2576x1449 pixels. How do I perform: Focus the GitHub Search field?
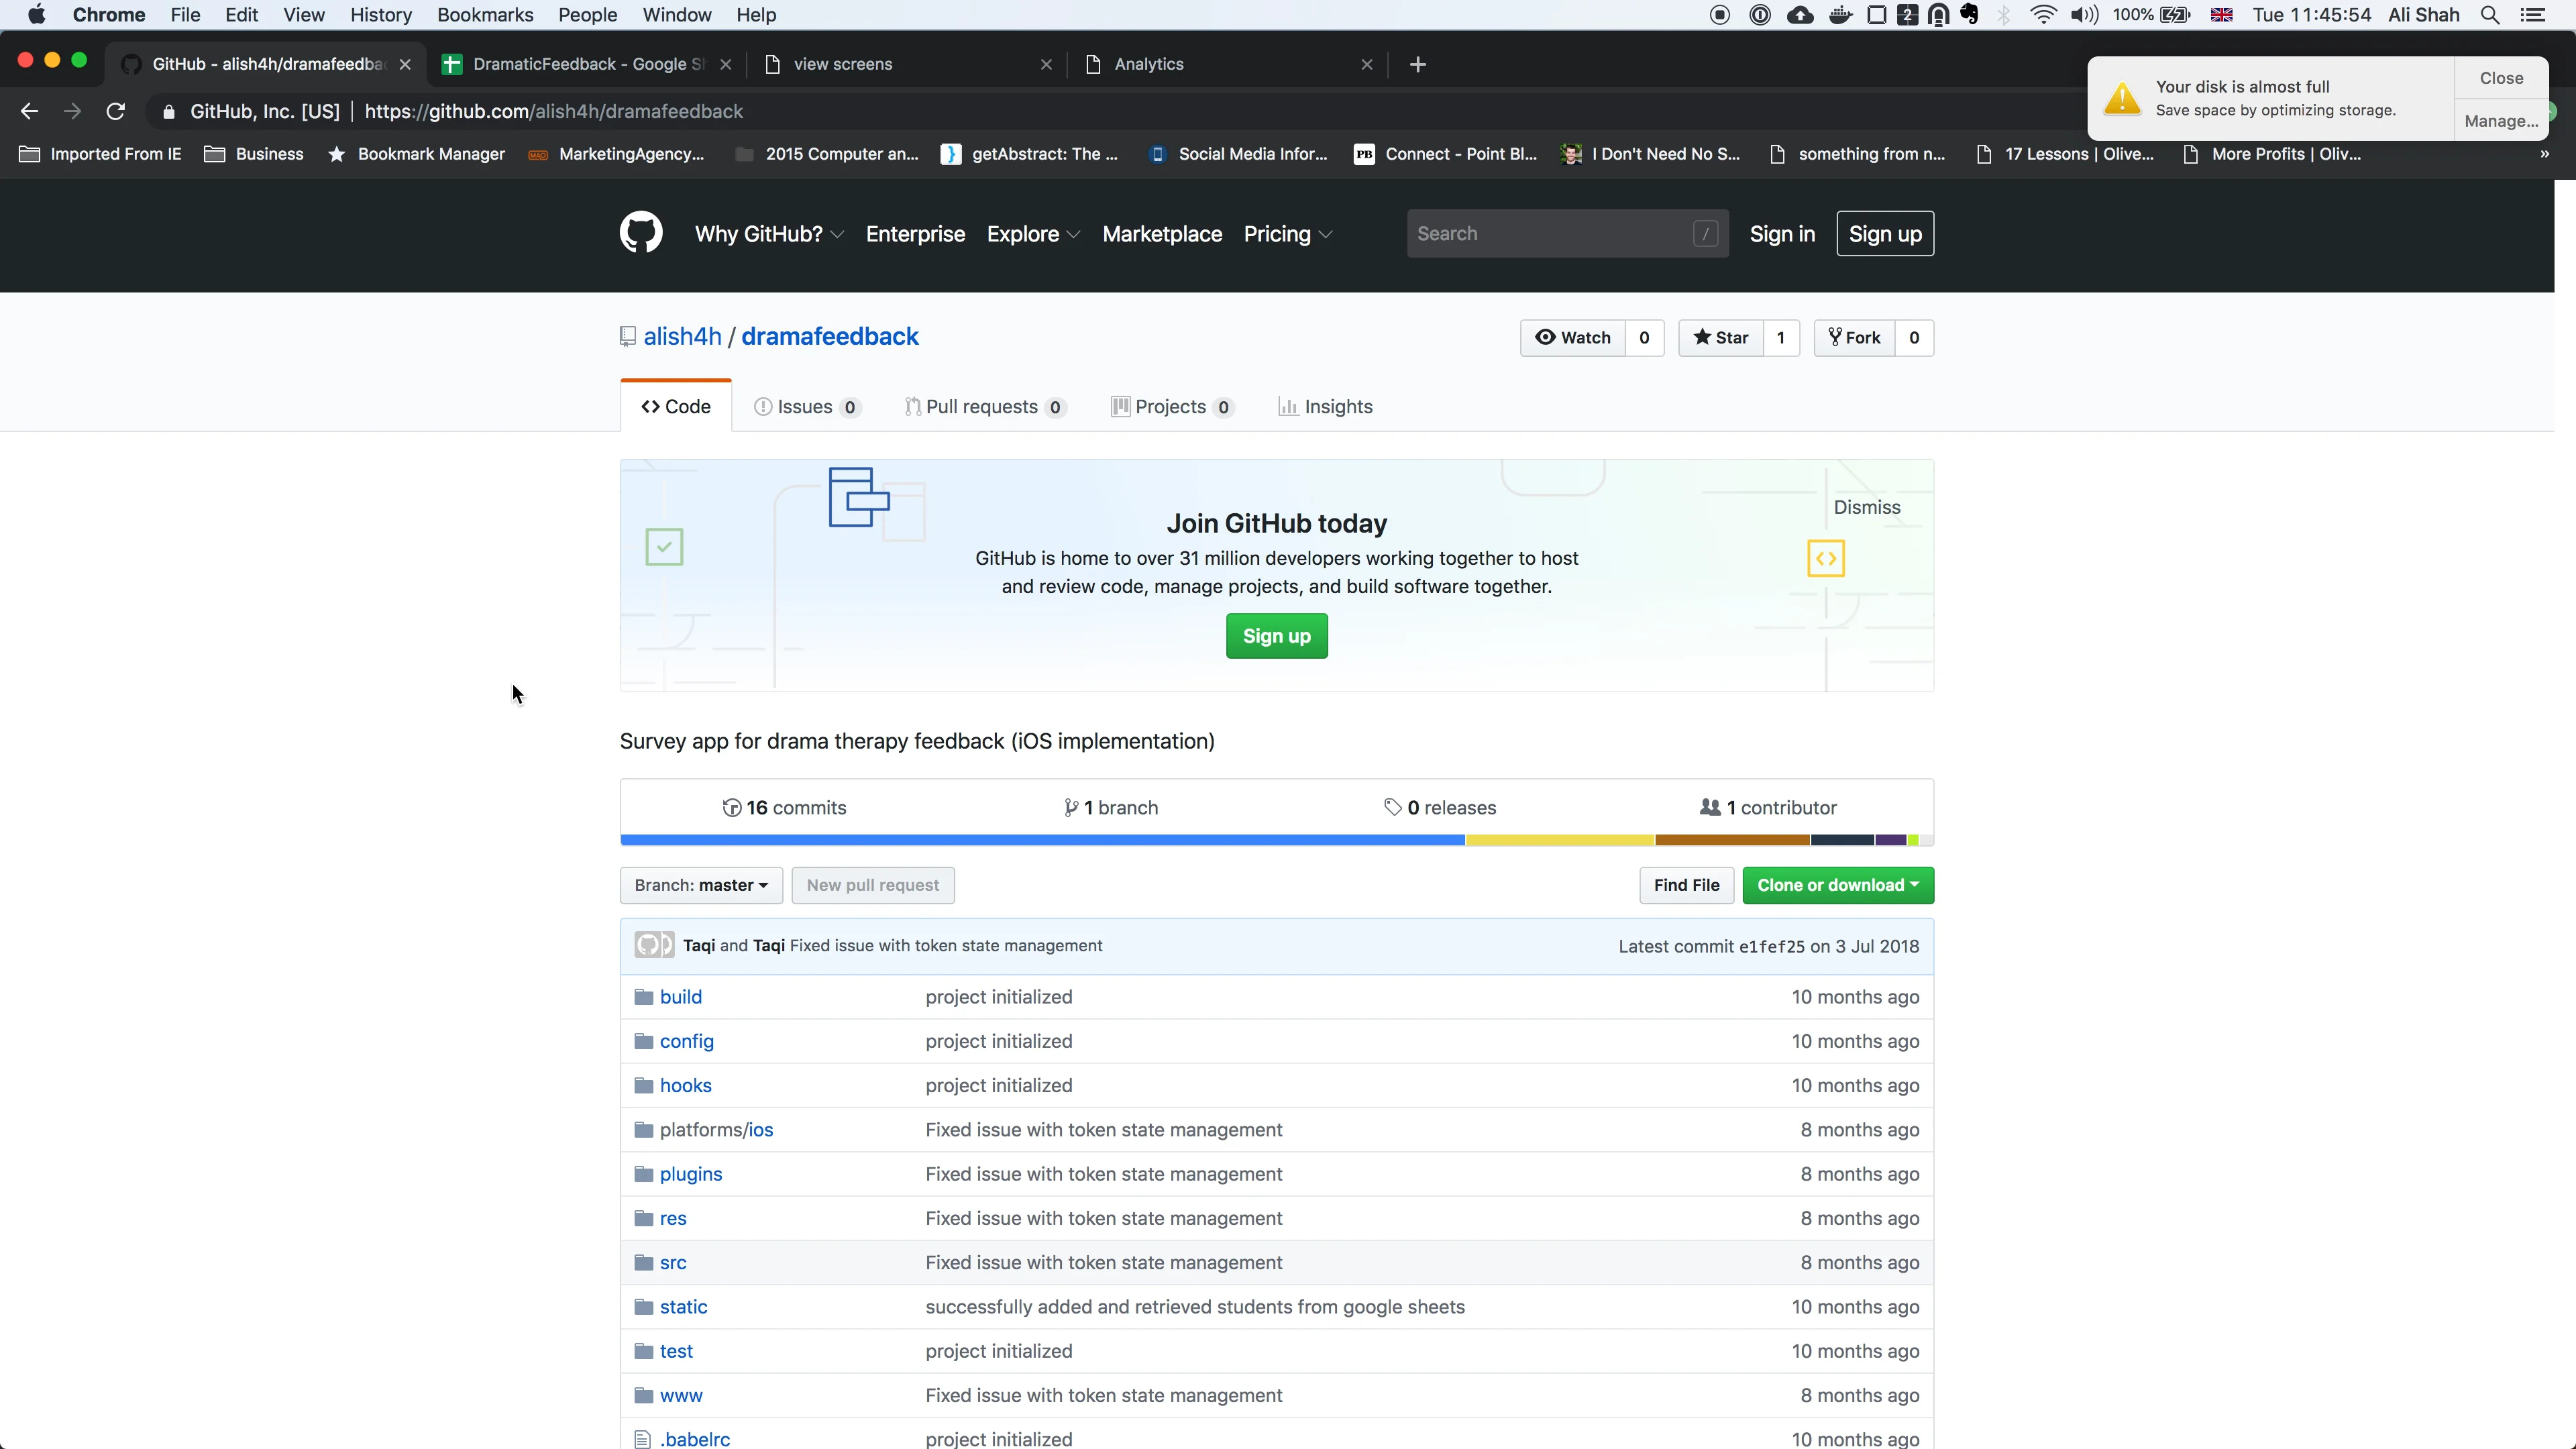click(1567, 233)
